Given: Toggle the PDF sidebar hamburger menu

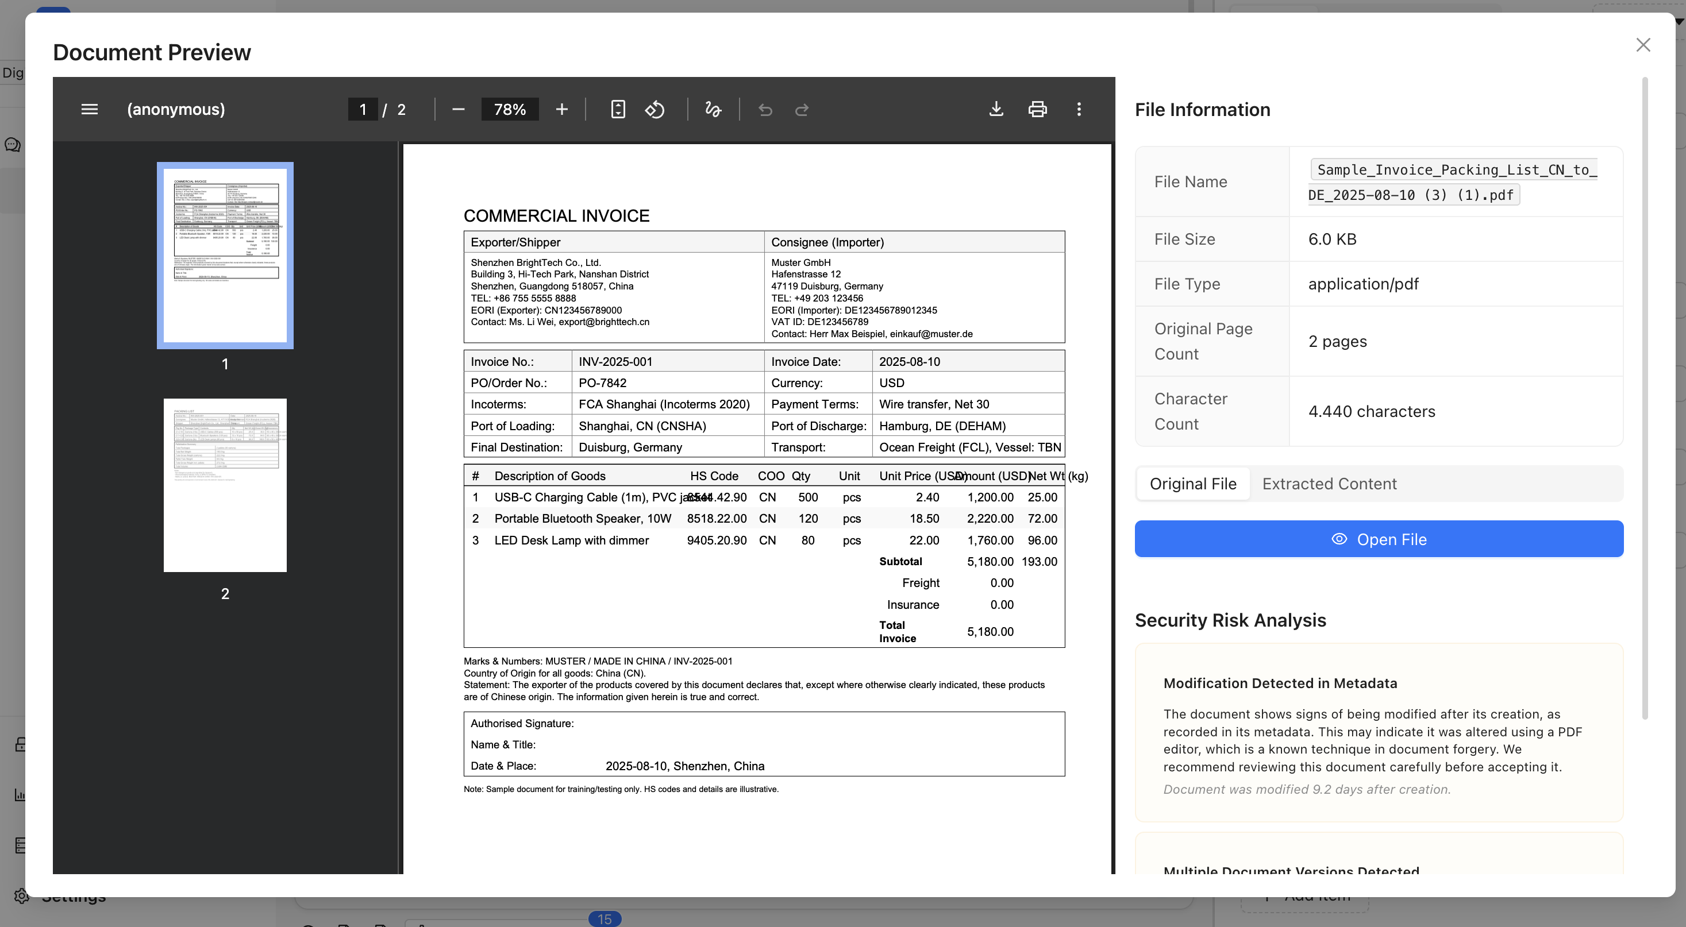Looking at the screenshot, I should pyautogui.click(x=89, y=109).
